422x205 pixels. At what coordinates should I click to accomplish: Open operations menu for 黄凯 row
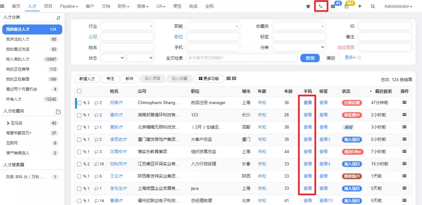(x=404, y=127)
